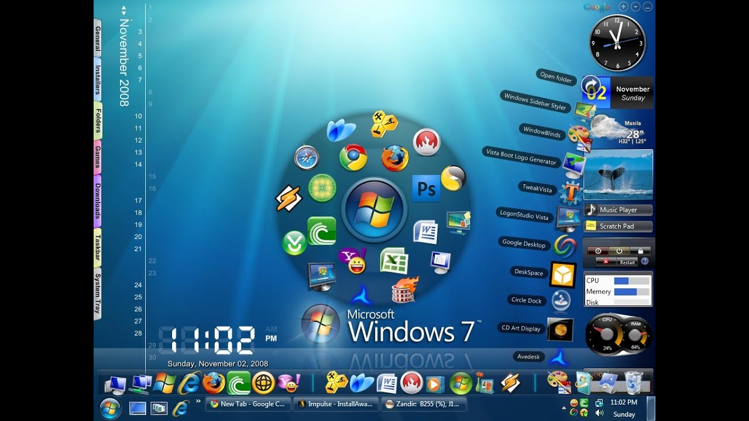Select the System Tray side tab
The image size is (749, 421).
[x=98, y=294]
